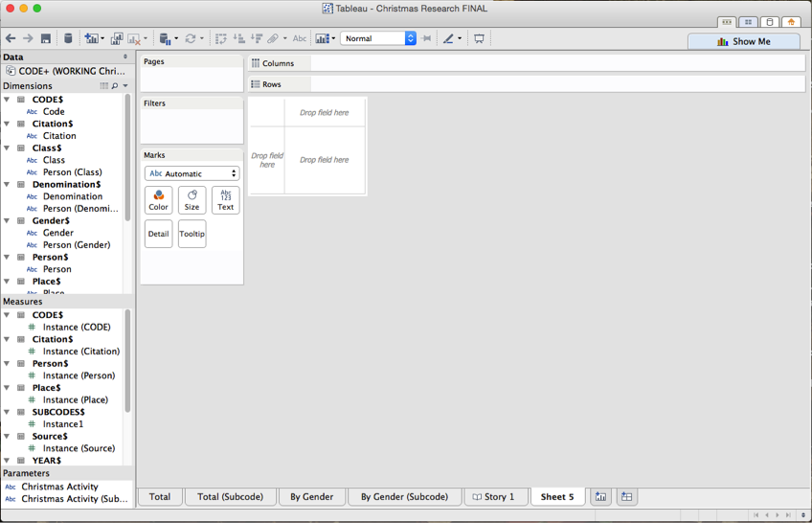
Task: Select the Denomination dimension field
Action: point(73,196)
